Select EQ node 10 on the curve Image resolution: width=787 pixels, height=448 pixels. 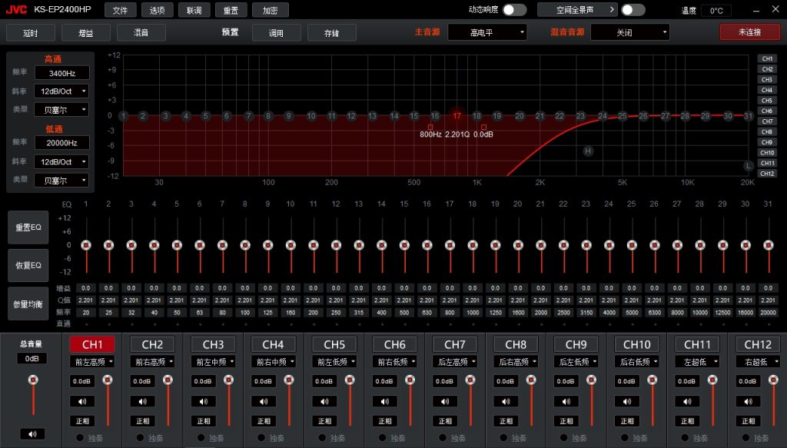click(x=311, y=116)
